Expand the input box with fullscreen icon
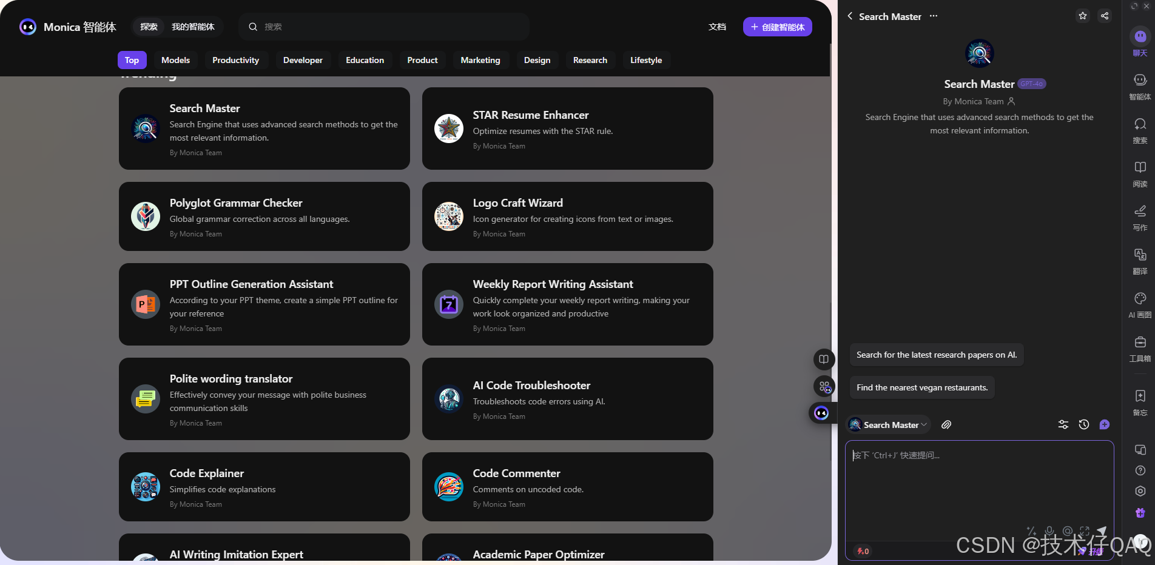Screen dimensions: 1155x565 pyautogui.click(x=1085, y=531)
